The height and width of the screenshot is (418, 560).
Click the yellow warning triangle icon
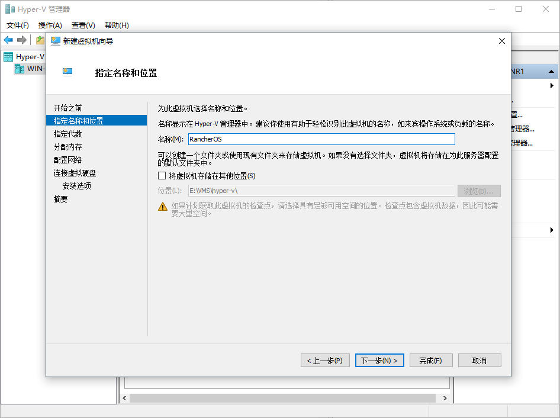pos(163,207)
